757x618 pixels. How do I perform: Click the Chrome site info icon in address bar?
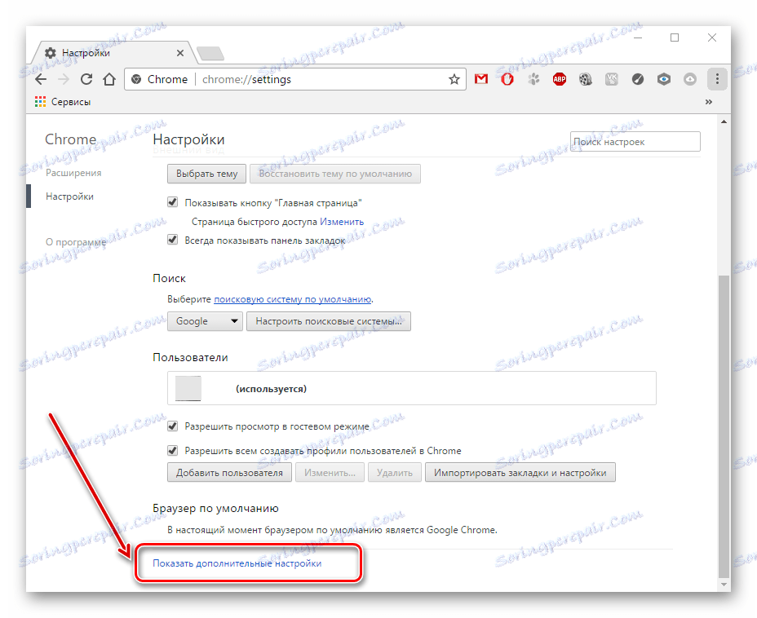(x=136, y=79)
